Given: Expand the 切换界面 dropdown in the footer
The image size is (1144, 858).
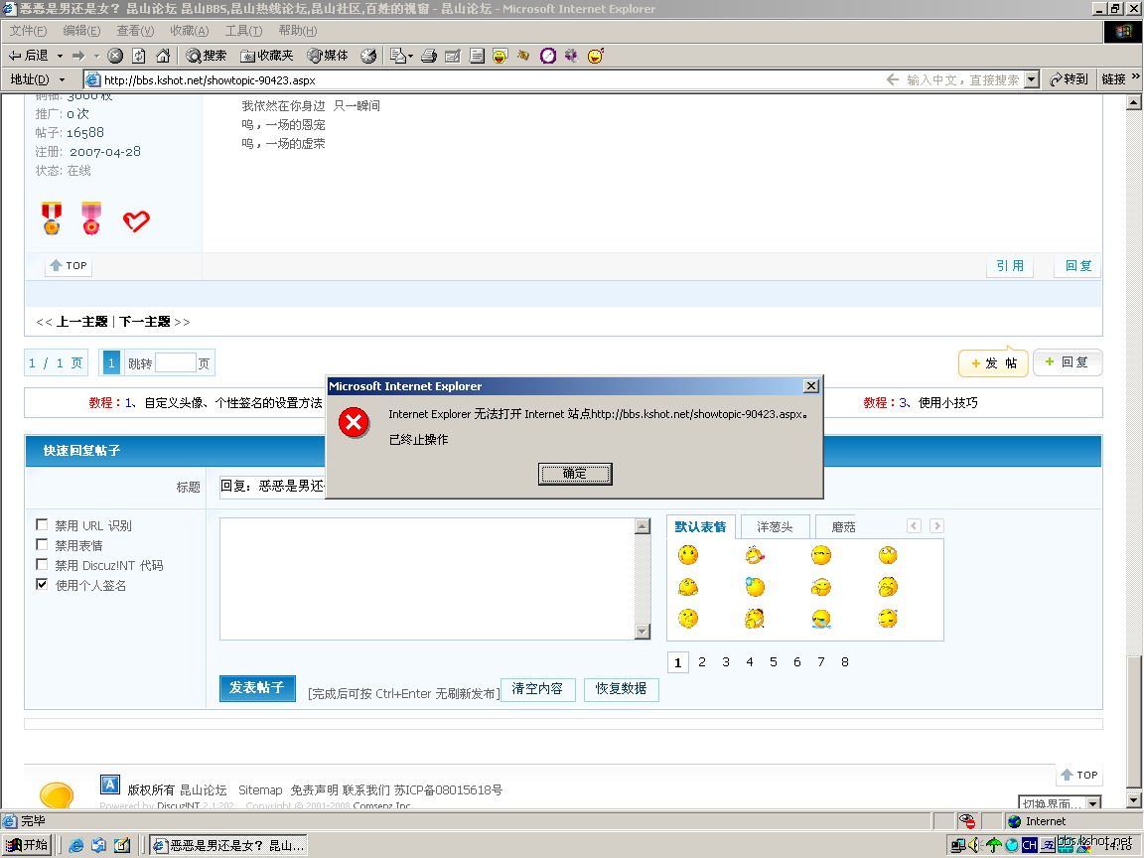Looking at the screenshot, I should coord(1092,803).
